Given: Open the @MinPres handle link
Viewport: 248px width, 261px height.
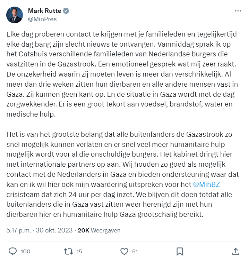Looking at the screenshot, I should click(x=42, y=19).
